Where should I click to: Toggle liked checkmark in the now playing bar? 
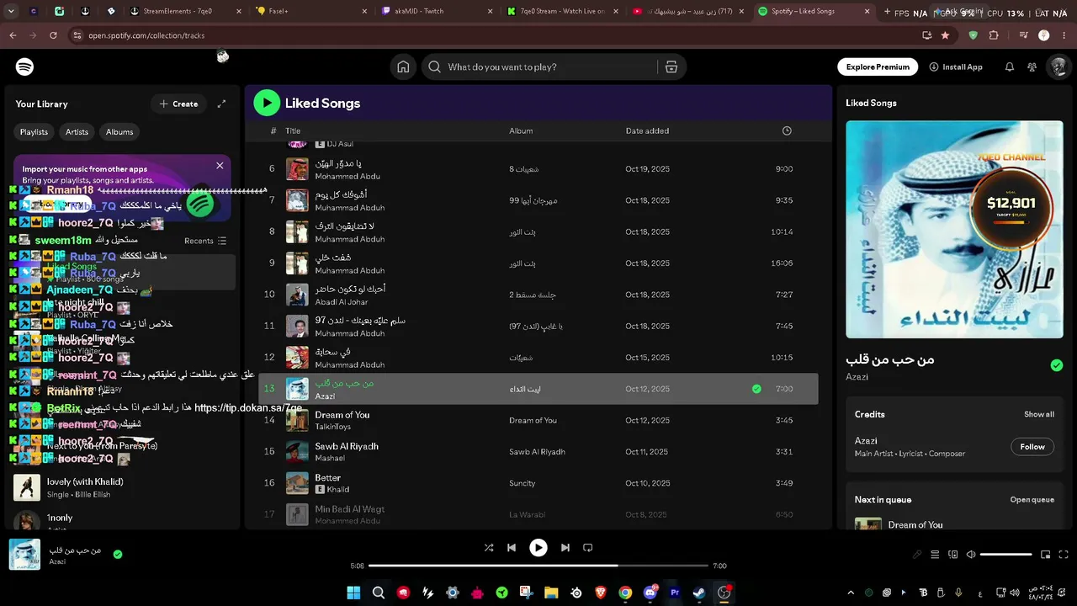coord(118,554)
